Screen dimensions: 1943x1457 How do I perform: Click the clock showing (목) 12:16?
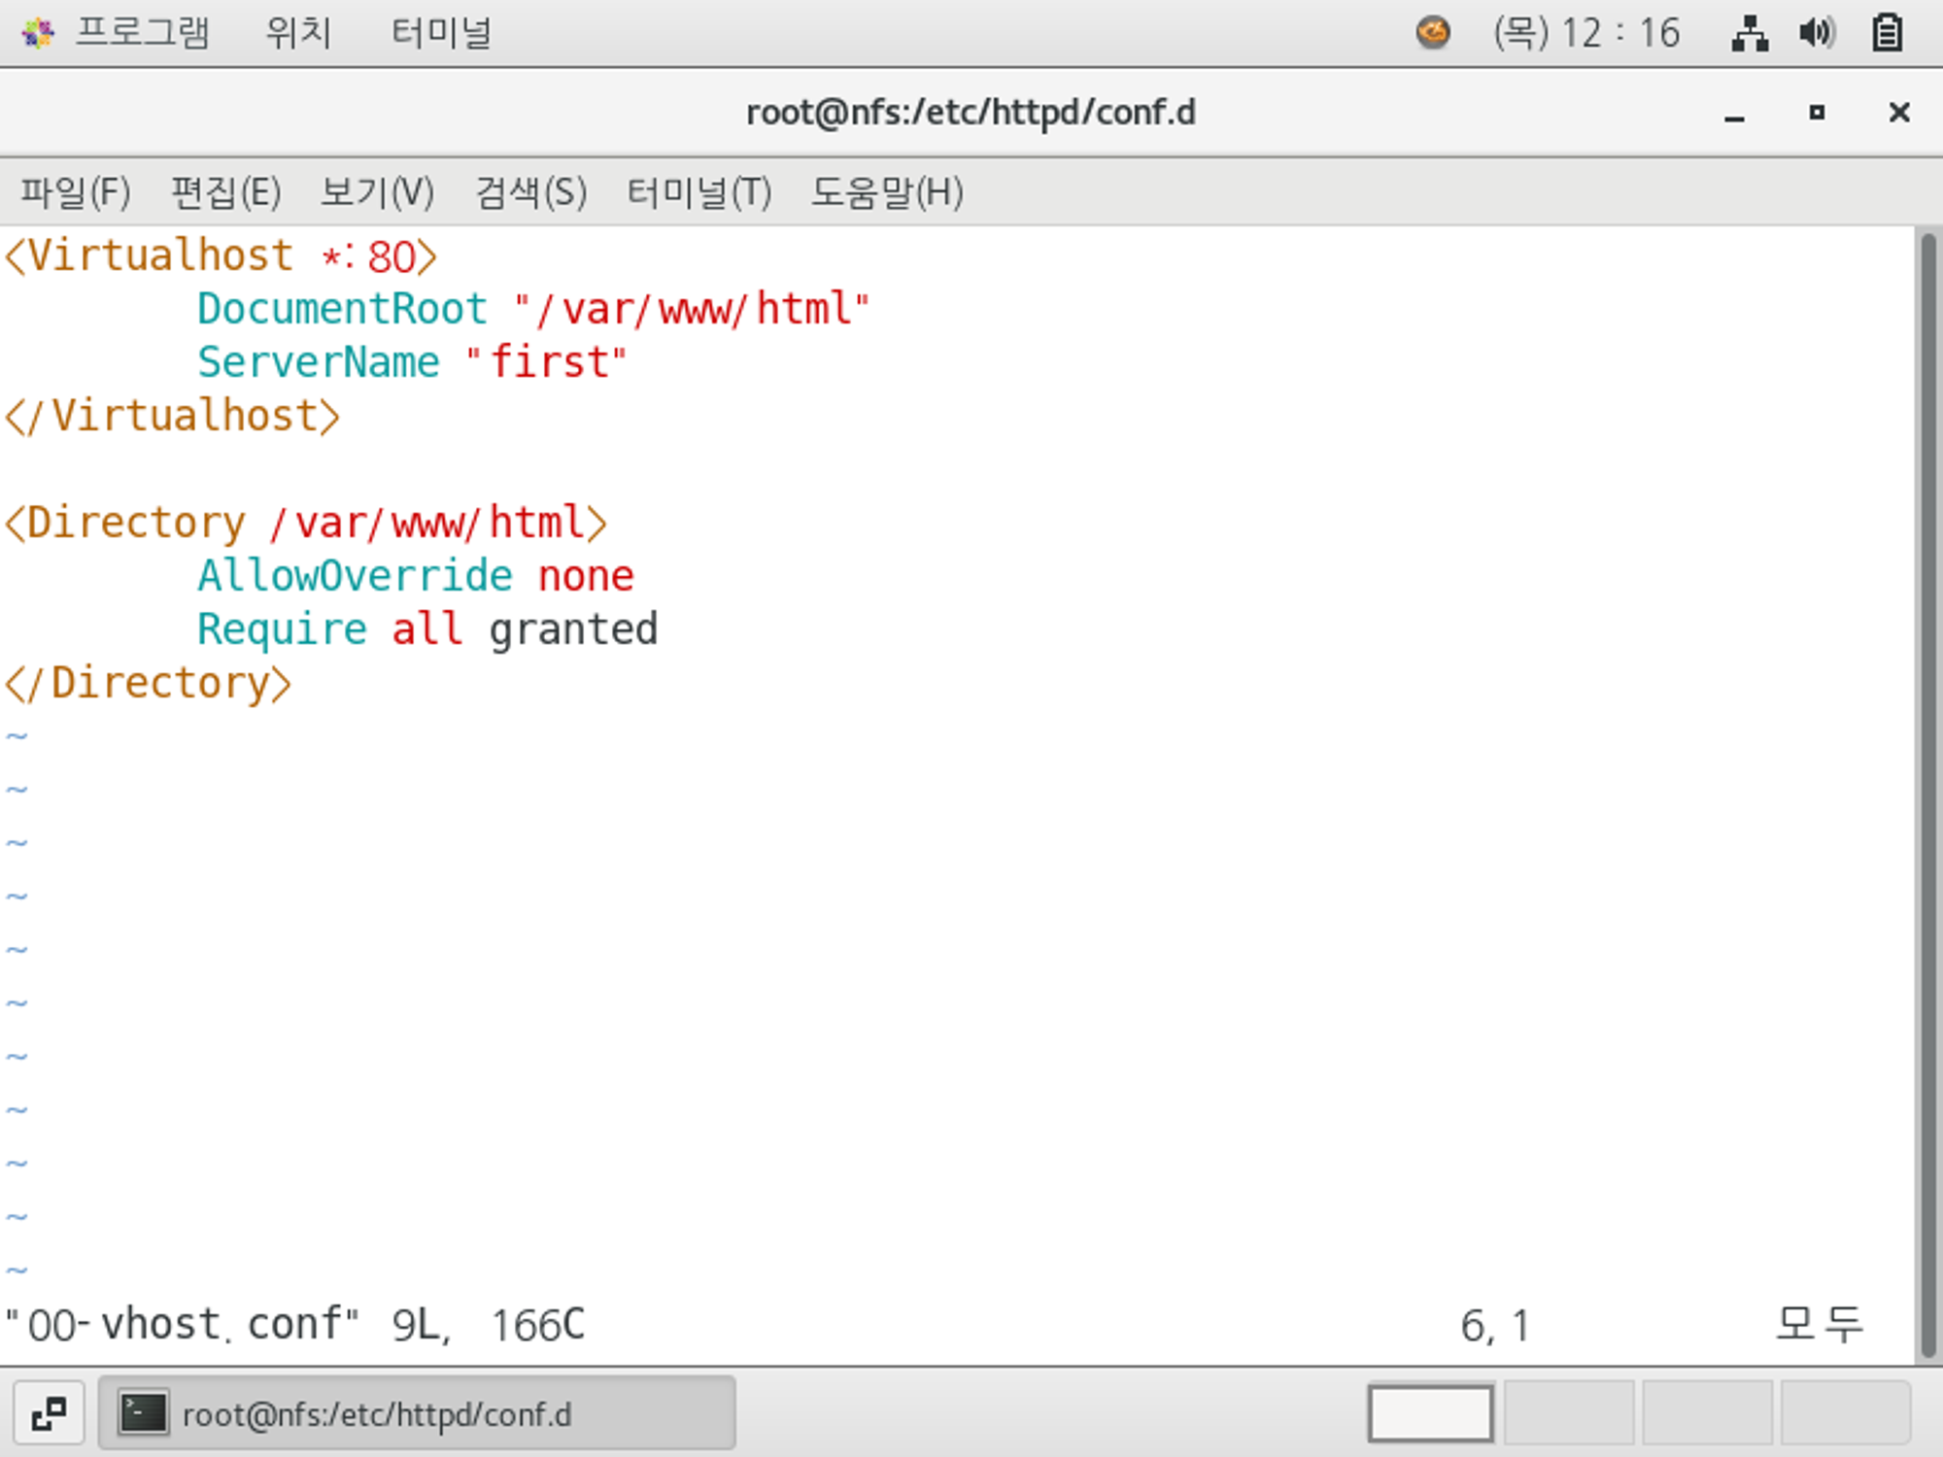pyautogui.click(x=1586, y=33)
